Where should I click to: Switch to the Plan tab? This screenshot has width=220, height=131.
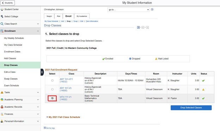point(59,16)
